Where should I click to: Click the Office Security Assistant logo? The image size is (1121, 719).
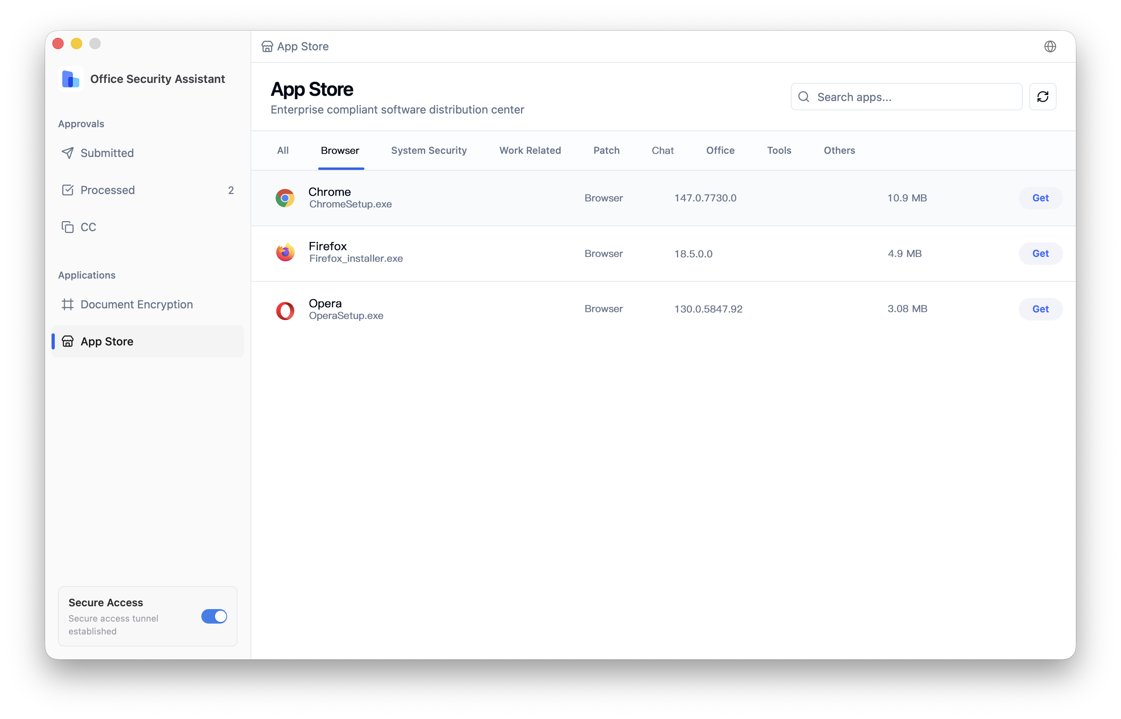pyautogui.click(x=70, y=79)
